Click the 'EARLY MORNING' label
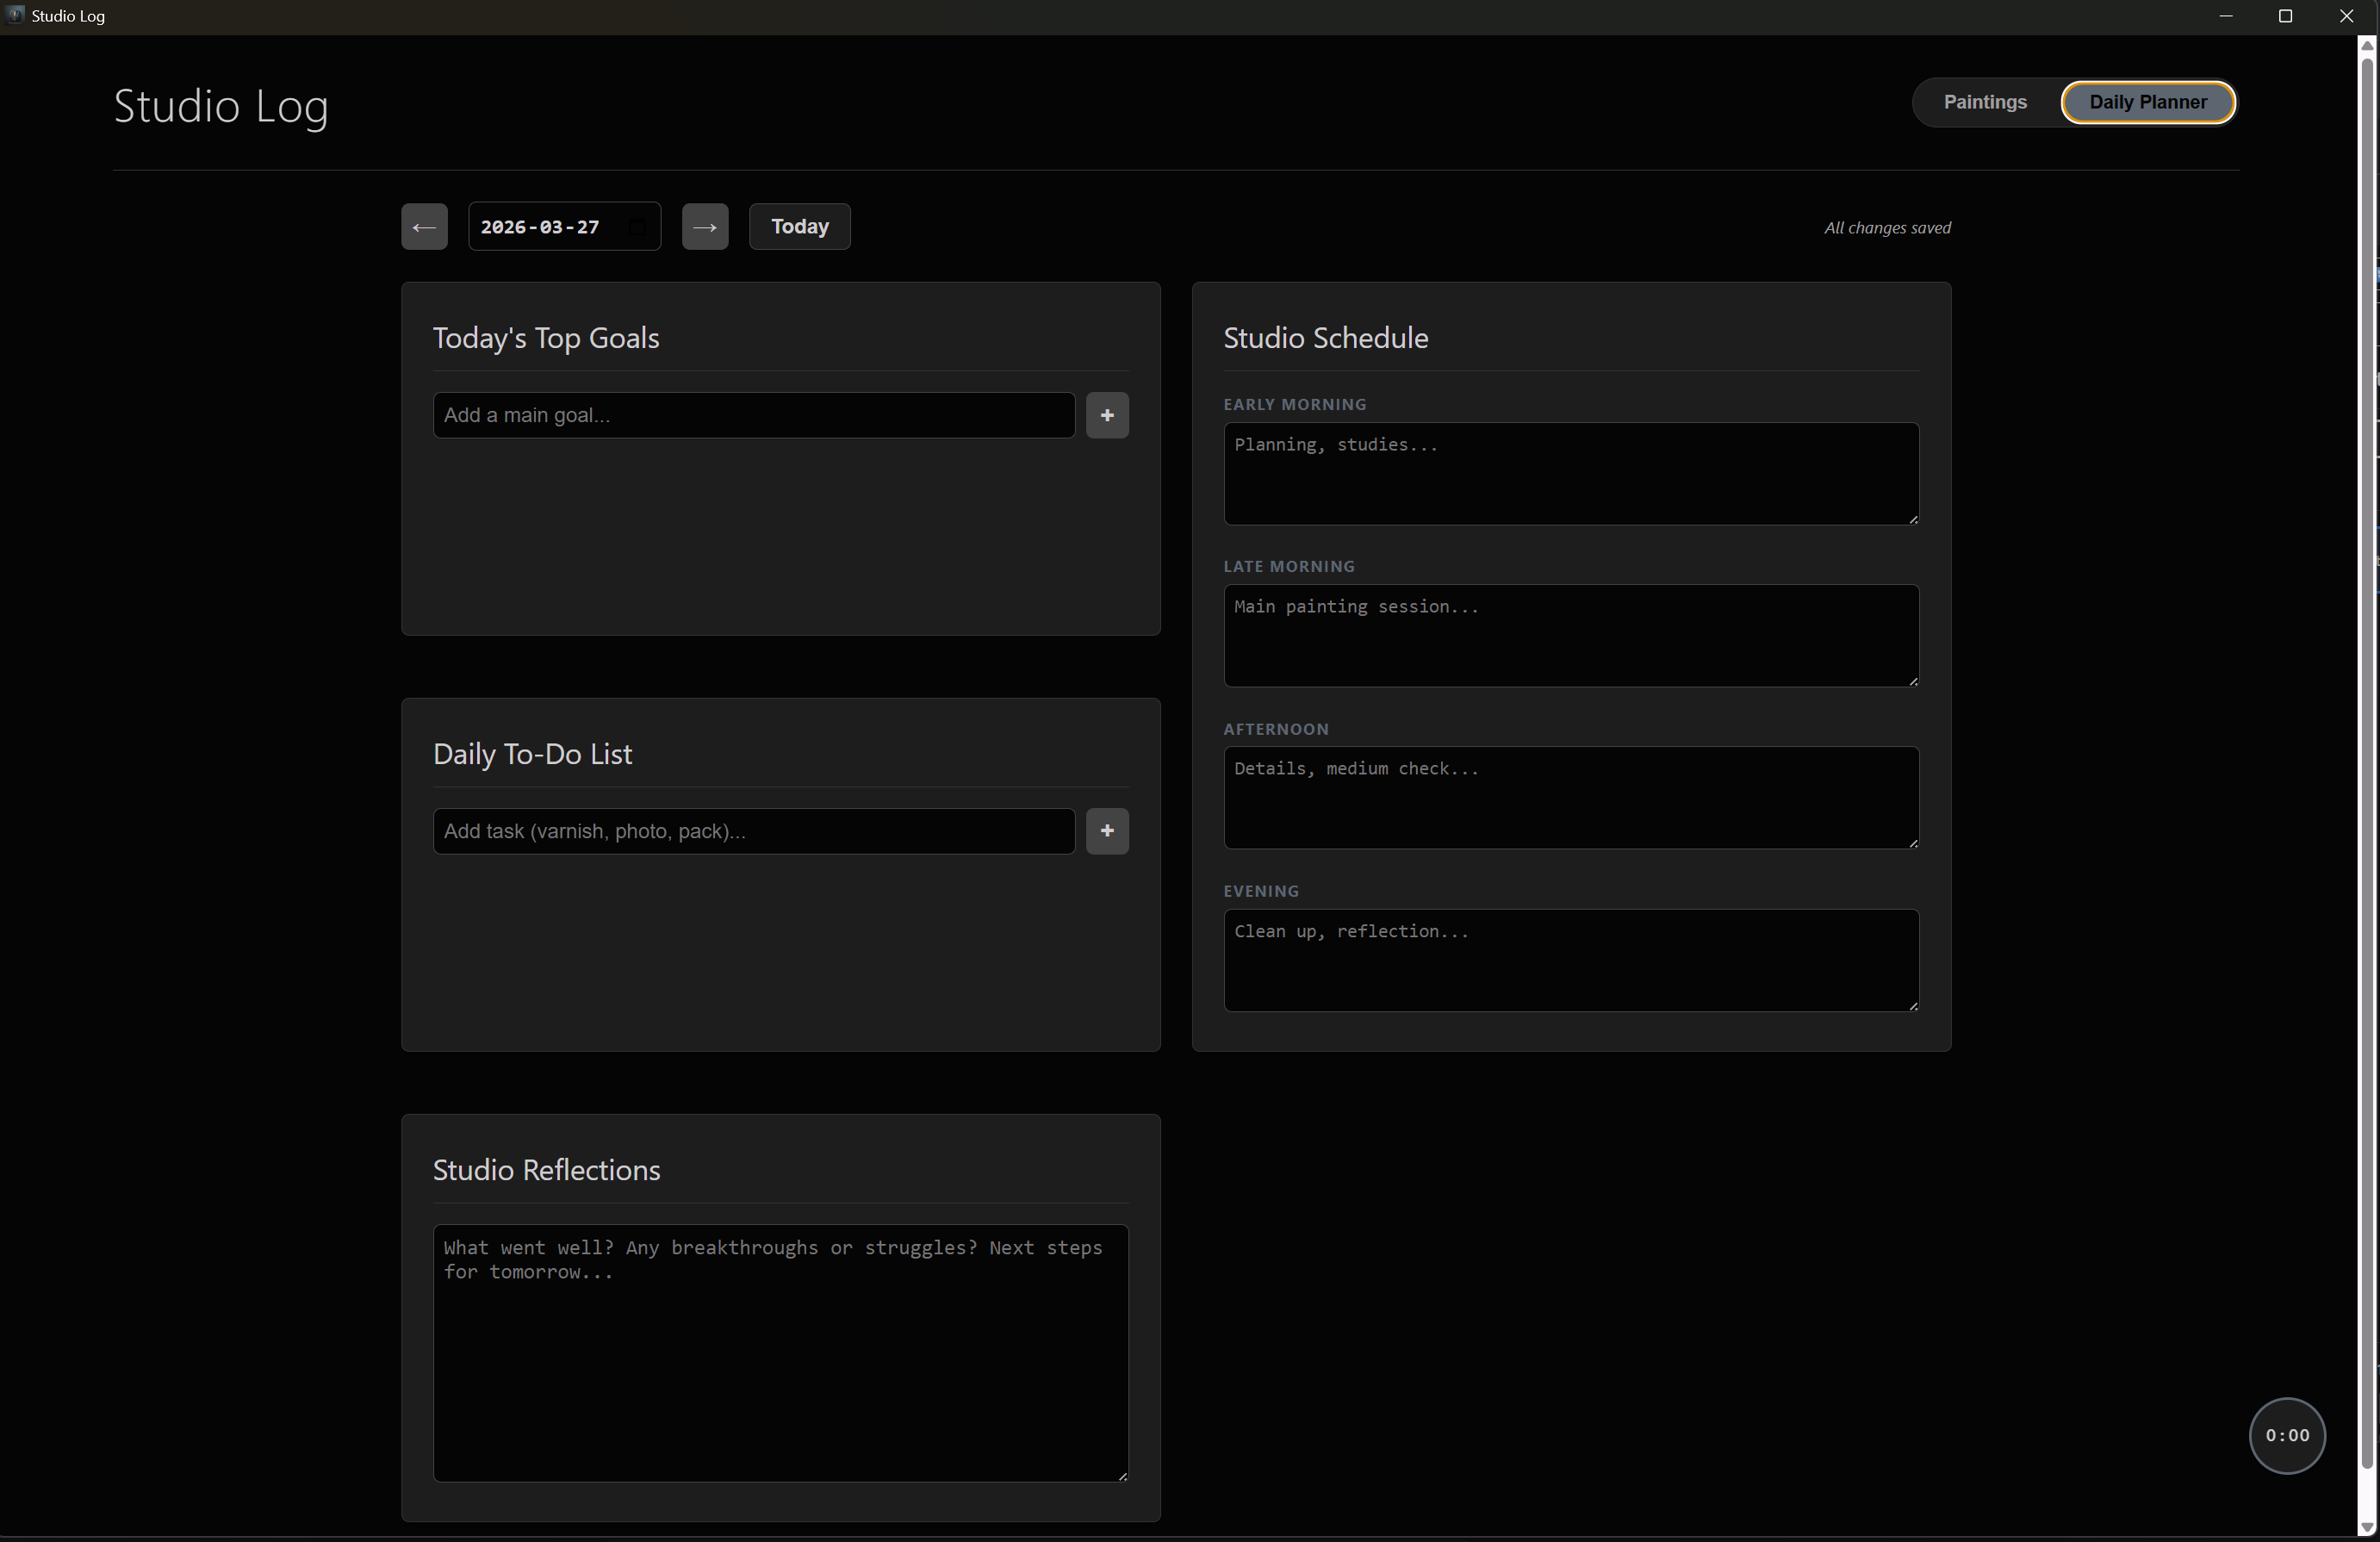 point(1295,404)
